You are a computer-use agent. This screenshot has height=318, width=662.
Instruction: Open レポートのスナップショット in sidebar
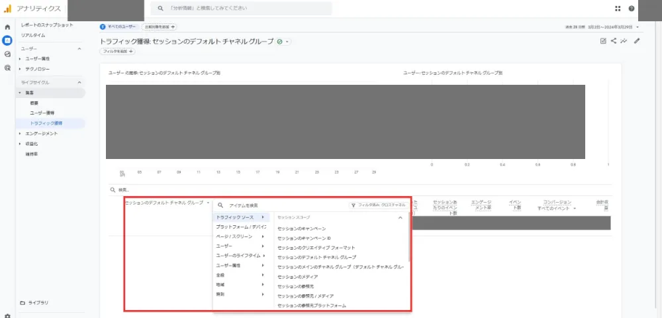(47, 25)
